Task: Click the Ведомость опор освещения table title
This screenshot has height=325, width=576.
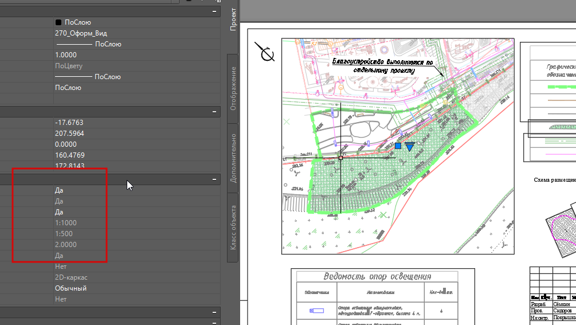Action: pos(377,276)
